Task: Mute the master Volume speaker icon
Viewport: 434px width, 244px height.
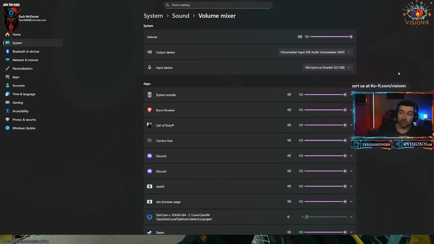Action: (x=300, y=37)
